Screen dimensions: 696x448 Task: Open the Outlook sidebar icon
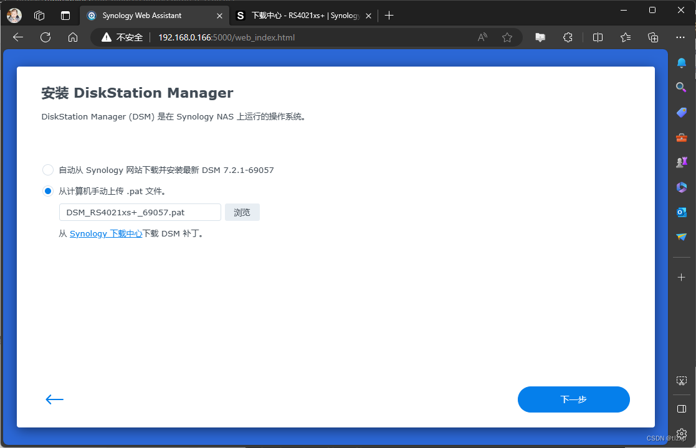(681, 212)
